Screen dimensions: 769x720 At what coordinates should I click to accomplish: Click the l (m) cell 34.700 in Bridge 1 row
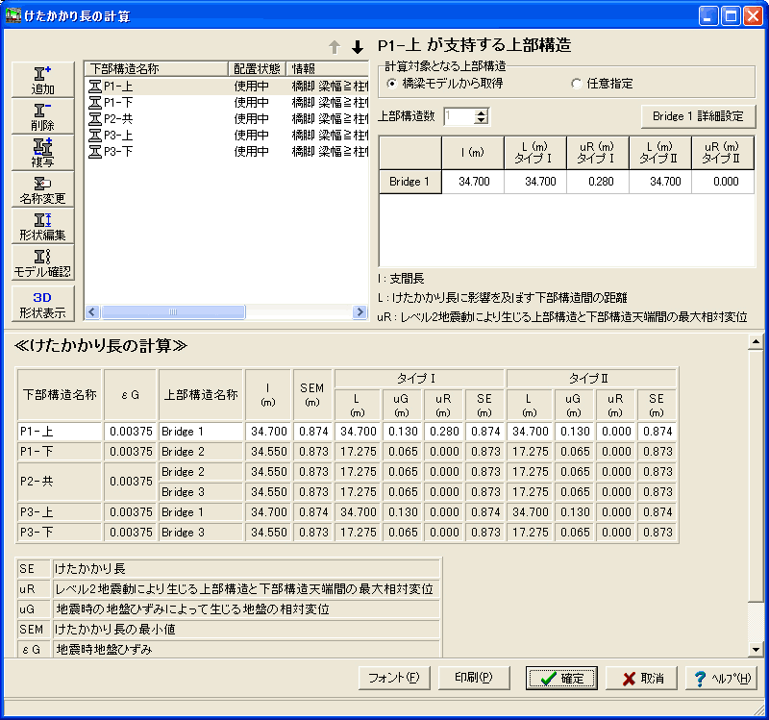point(473,182)
